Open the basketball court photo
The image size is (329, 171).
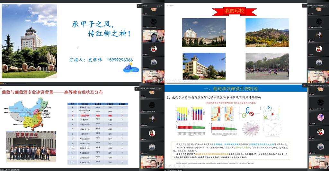tap(267, 66)
